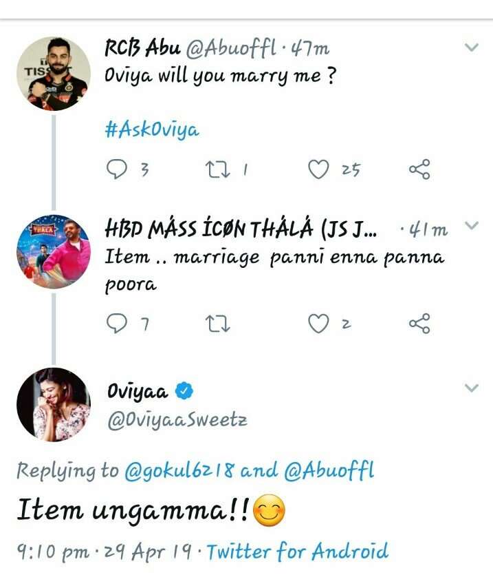View RCB Abu's profile picture
493x575 pixels.
(x=53, y=74)
